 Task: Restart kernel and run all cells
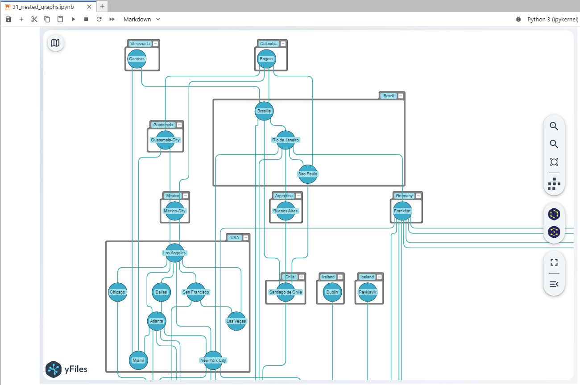coord(112,19)
